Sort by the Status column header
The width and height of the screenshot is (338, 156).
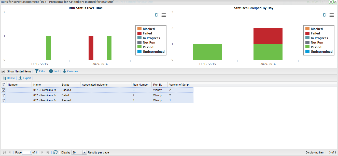[65, 85]
